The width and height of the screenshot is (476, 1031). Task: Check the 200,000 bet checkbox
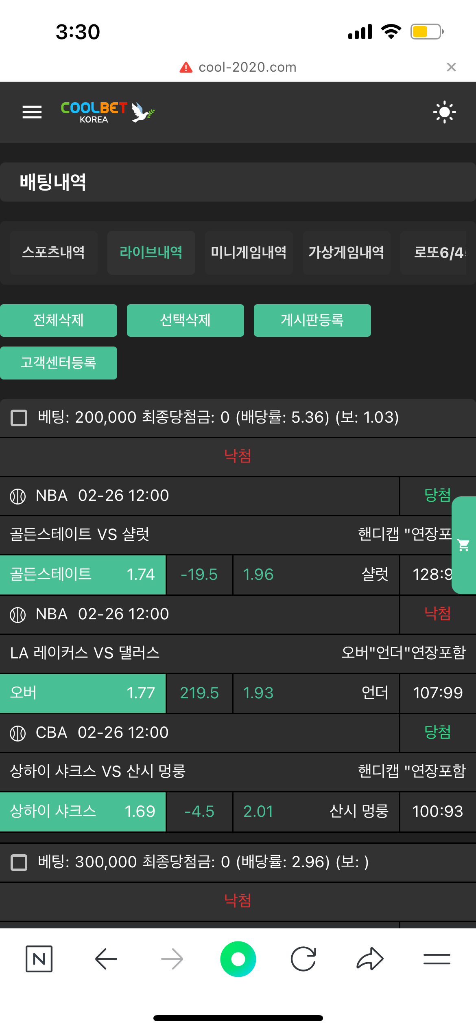tap(19, 418)
